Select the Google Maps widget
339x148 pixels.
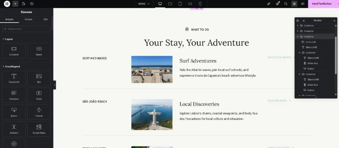pos(39,129)
